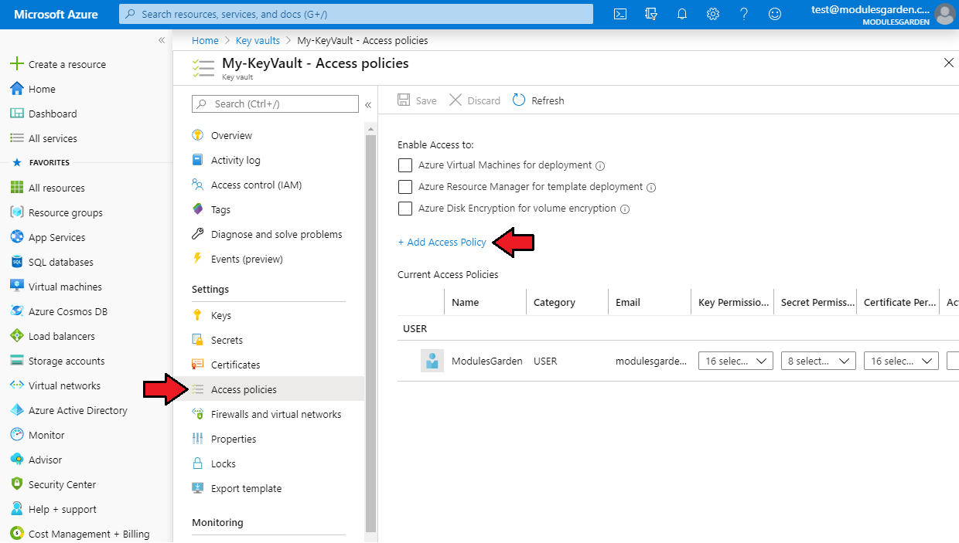Open Diagnose and solve problems
Image resolution: width=959 pixels, height=543 pixels.
pyautogui.click(x=276, y=234)
